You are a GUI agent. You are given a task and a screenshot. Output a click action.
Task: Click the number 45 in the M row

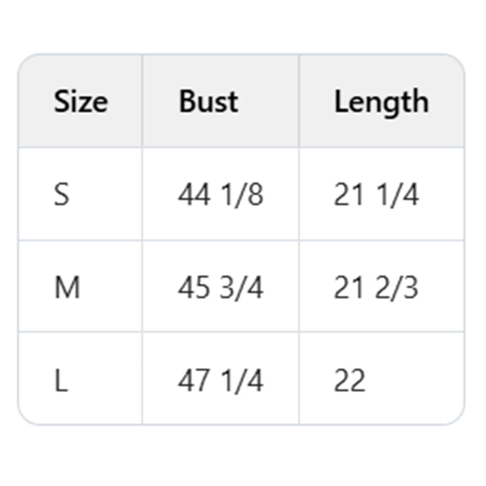point(194,287)
